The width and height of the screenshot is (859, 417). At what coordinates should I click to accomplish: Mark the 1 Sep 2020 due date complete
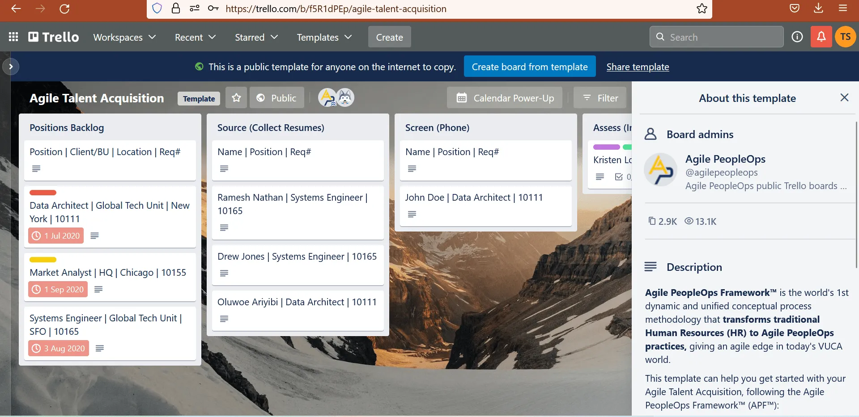pos(58,290)
